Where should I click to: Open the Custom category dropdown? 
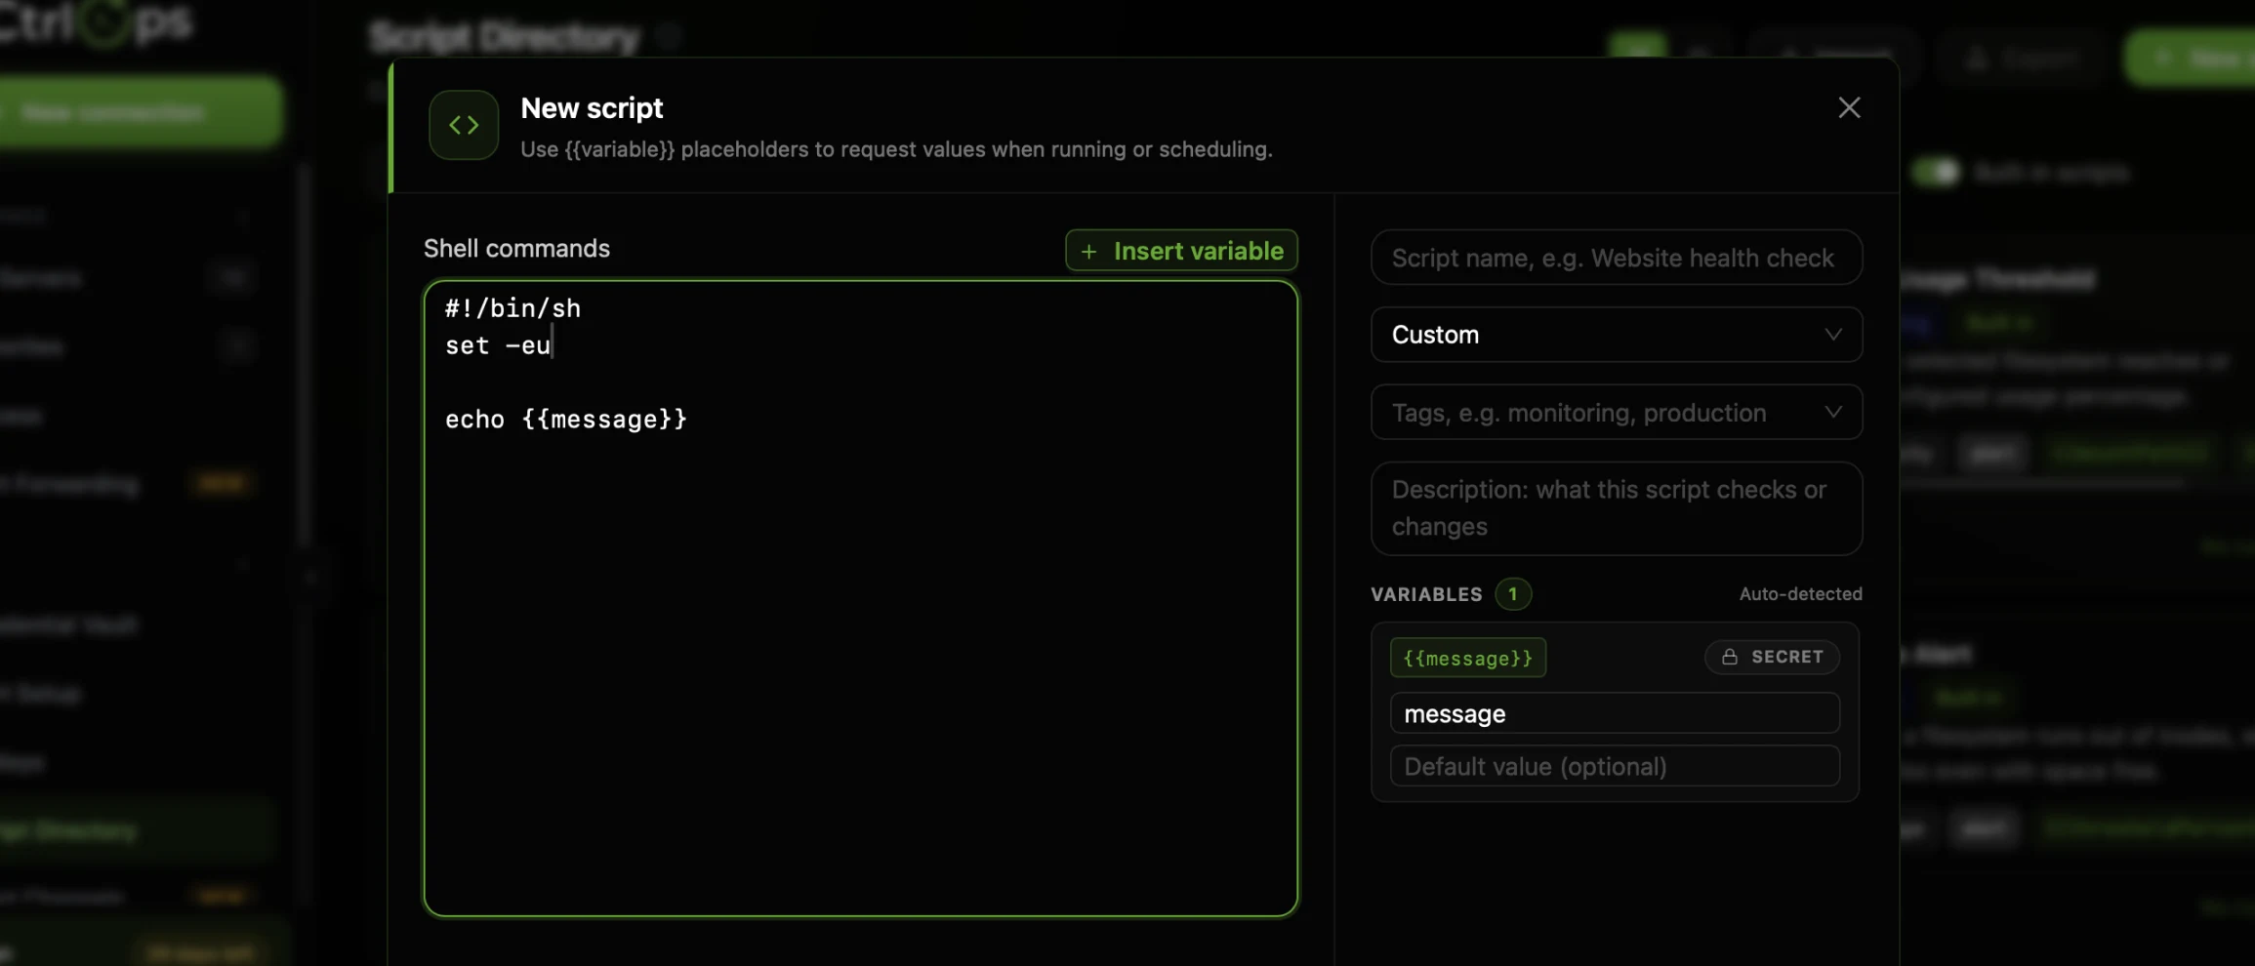[x=1616, y=335]
